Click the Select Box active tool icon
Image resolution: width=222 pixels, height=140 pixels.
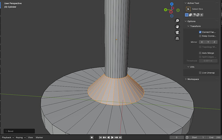pos(188,9)
